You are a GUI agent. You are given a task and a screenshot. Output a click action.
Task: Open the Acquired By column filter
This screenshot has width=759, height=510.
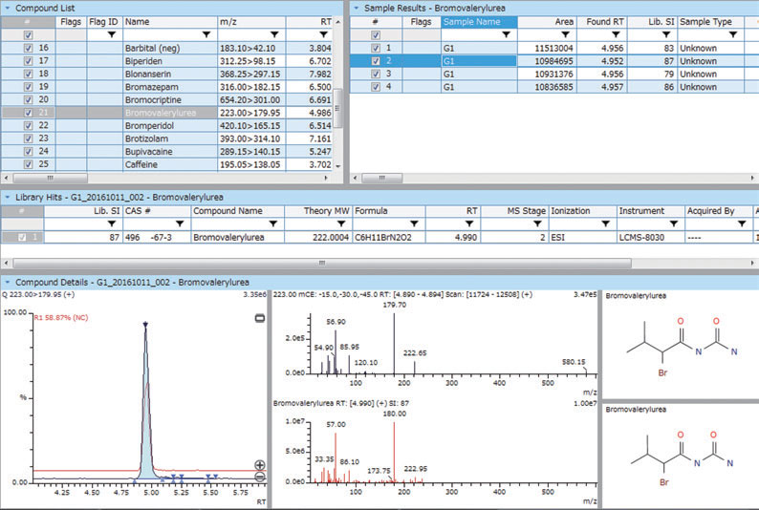click(742, 223)
